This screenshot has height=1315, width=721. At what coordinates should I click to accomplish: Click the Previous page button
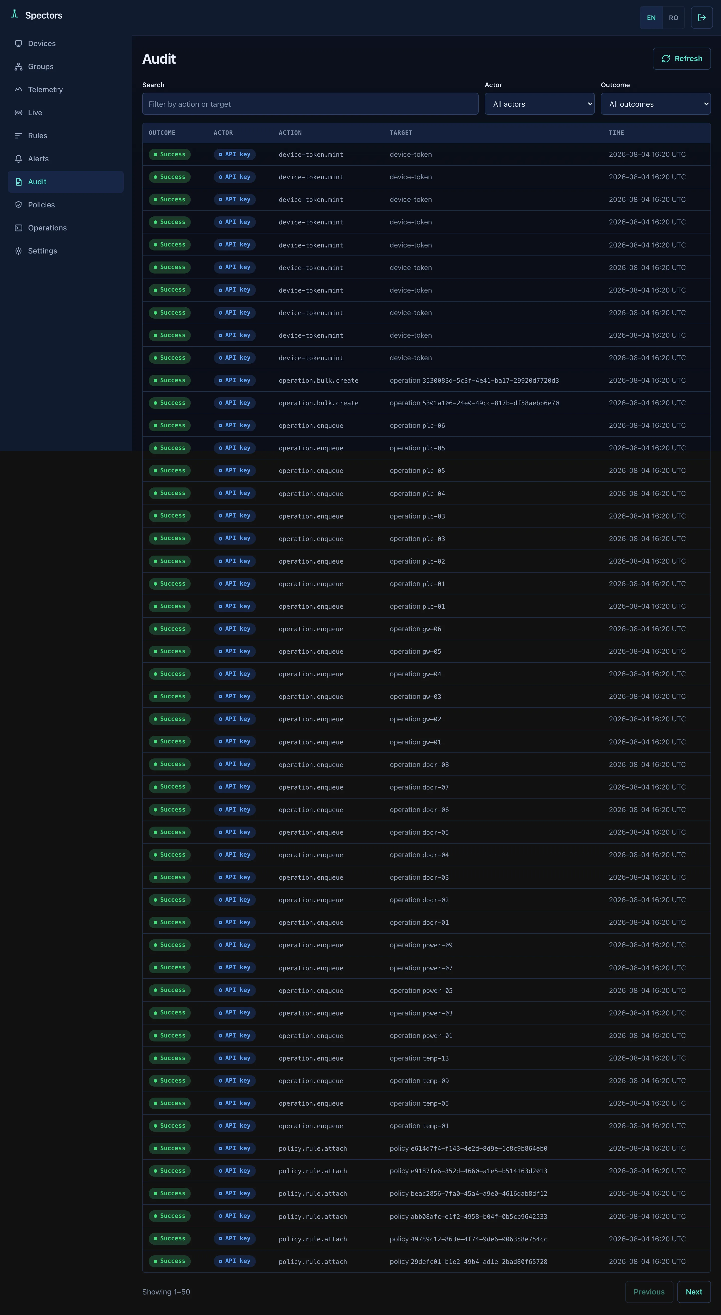tap(649, 1291)
